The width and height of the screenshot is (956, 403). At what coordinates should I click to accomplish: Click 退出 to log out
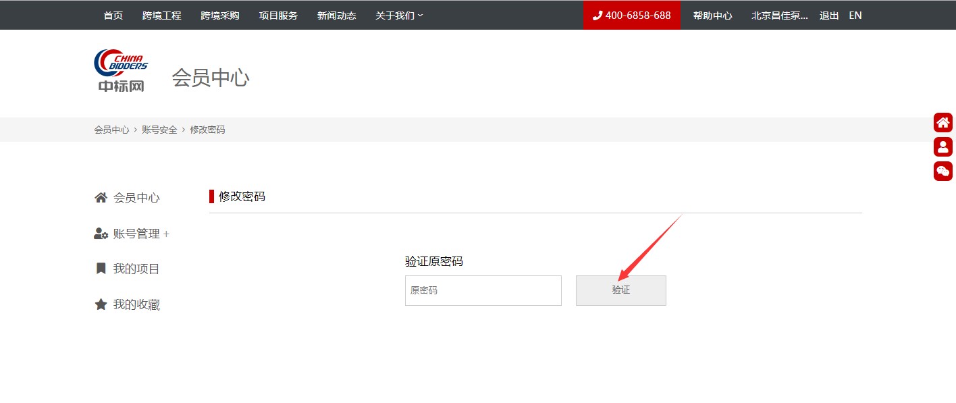[829, 16]
